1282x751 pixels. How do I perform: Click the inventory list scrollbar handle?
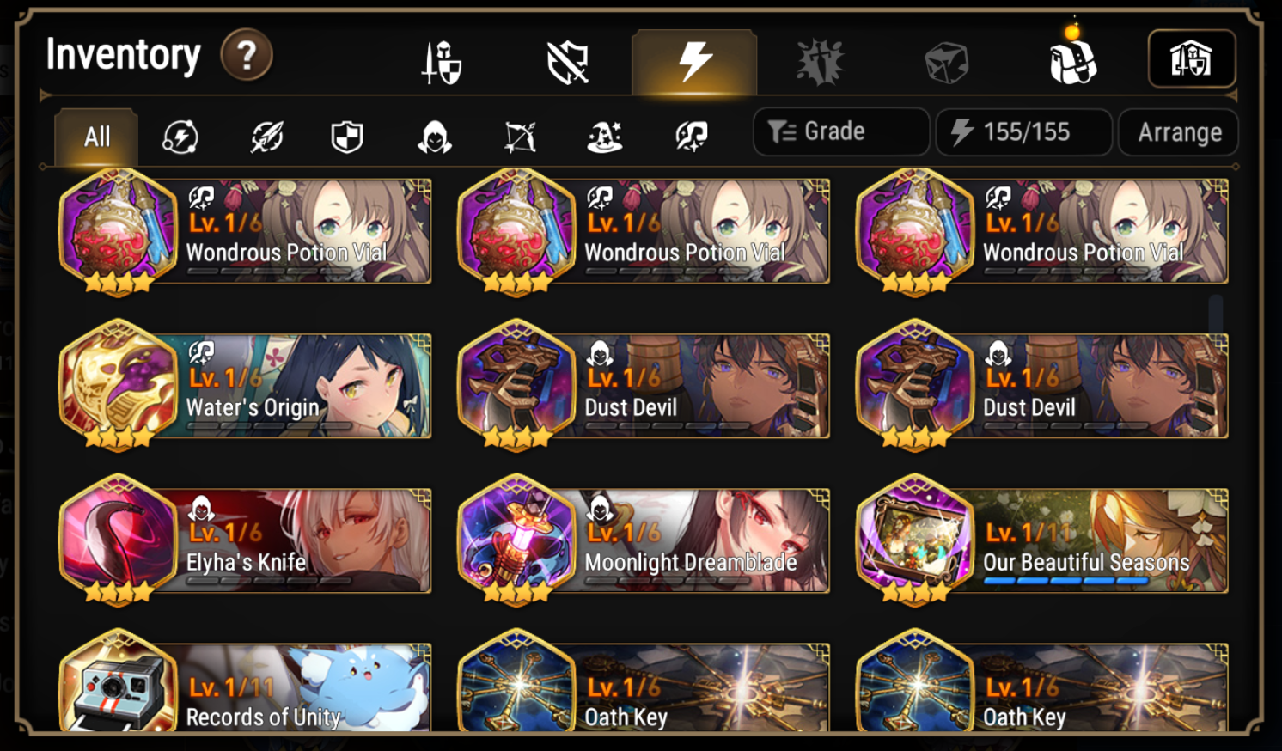coord(1215,314)
